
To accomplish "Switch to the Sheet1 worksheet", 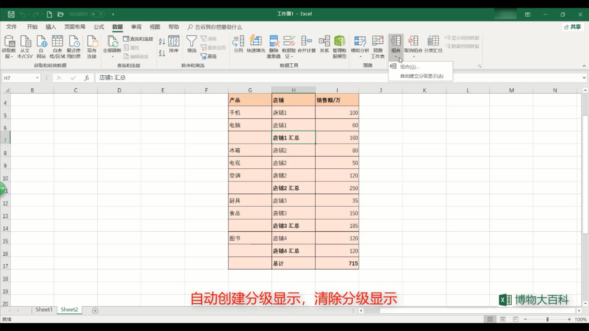I will coord(44,309).
